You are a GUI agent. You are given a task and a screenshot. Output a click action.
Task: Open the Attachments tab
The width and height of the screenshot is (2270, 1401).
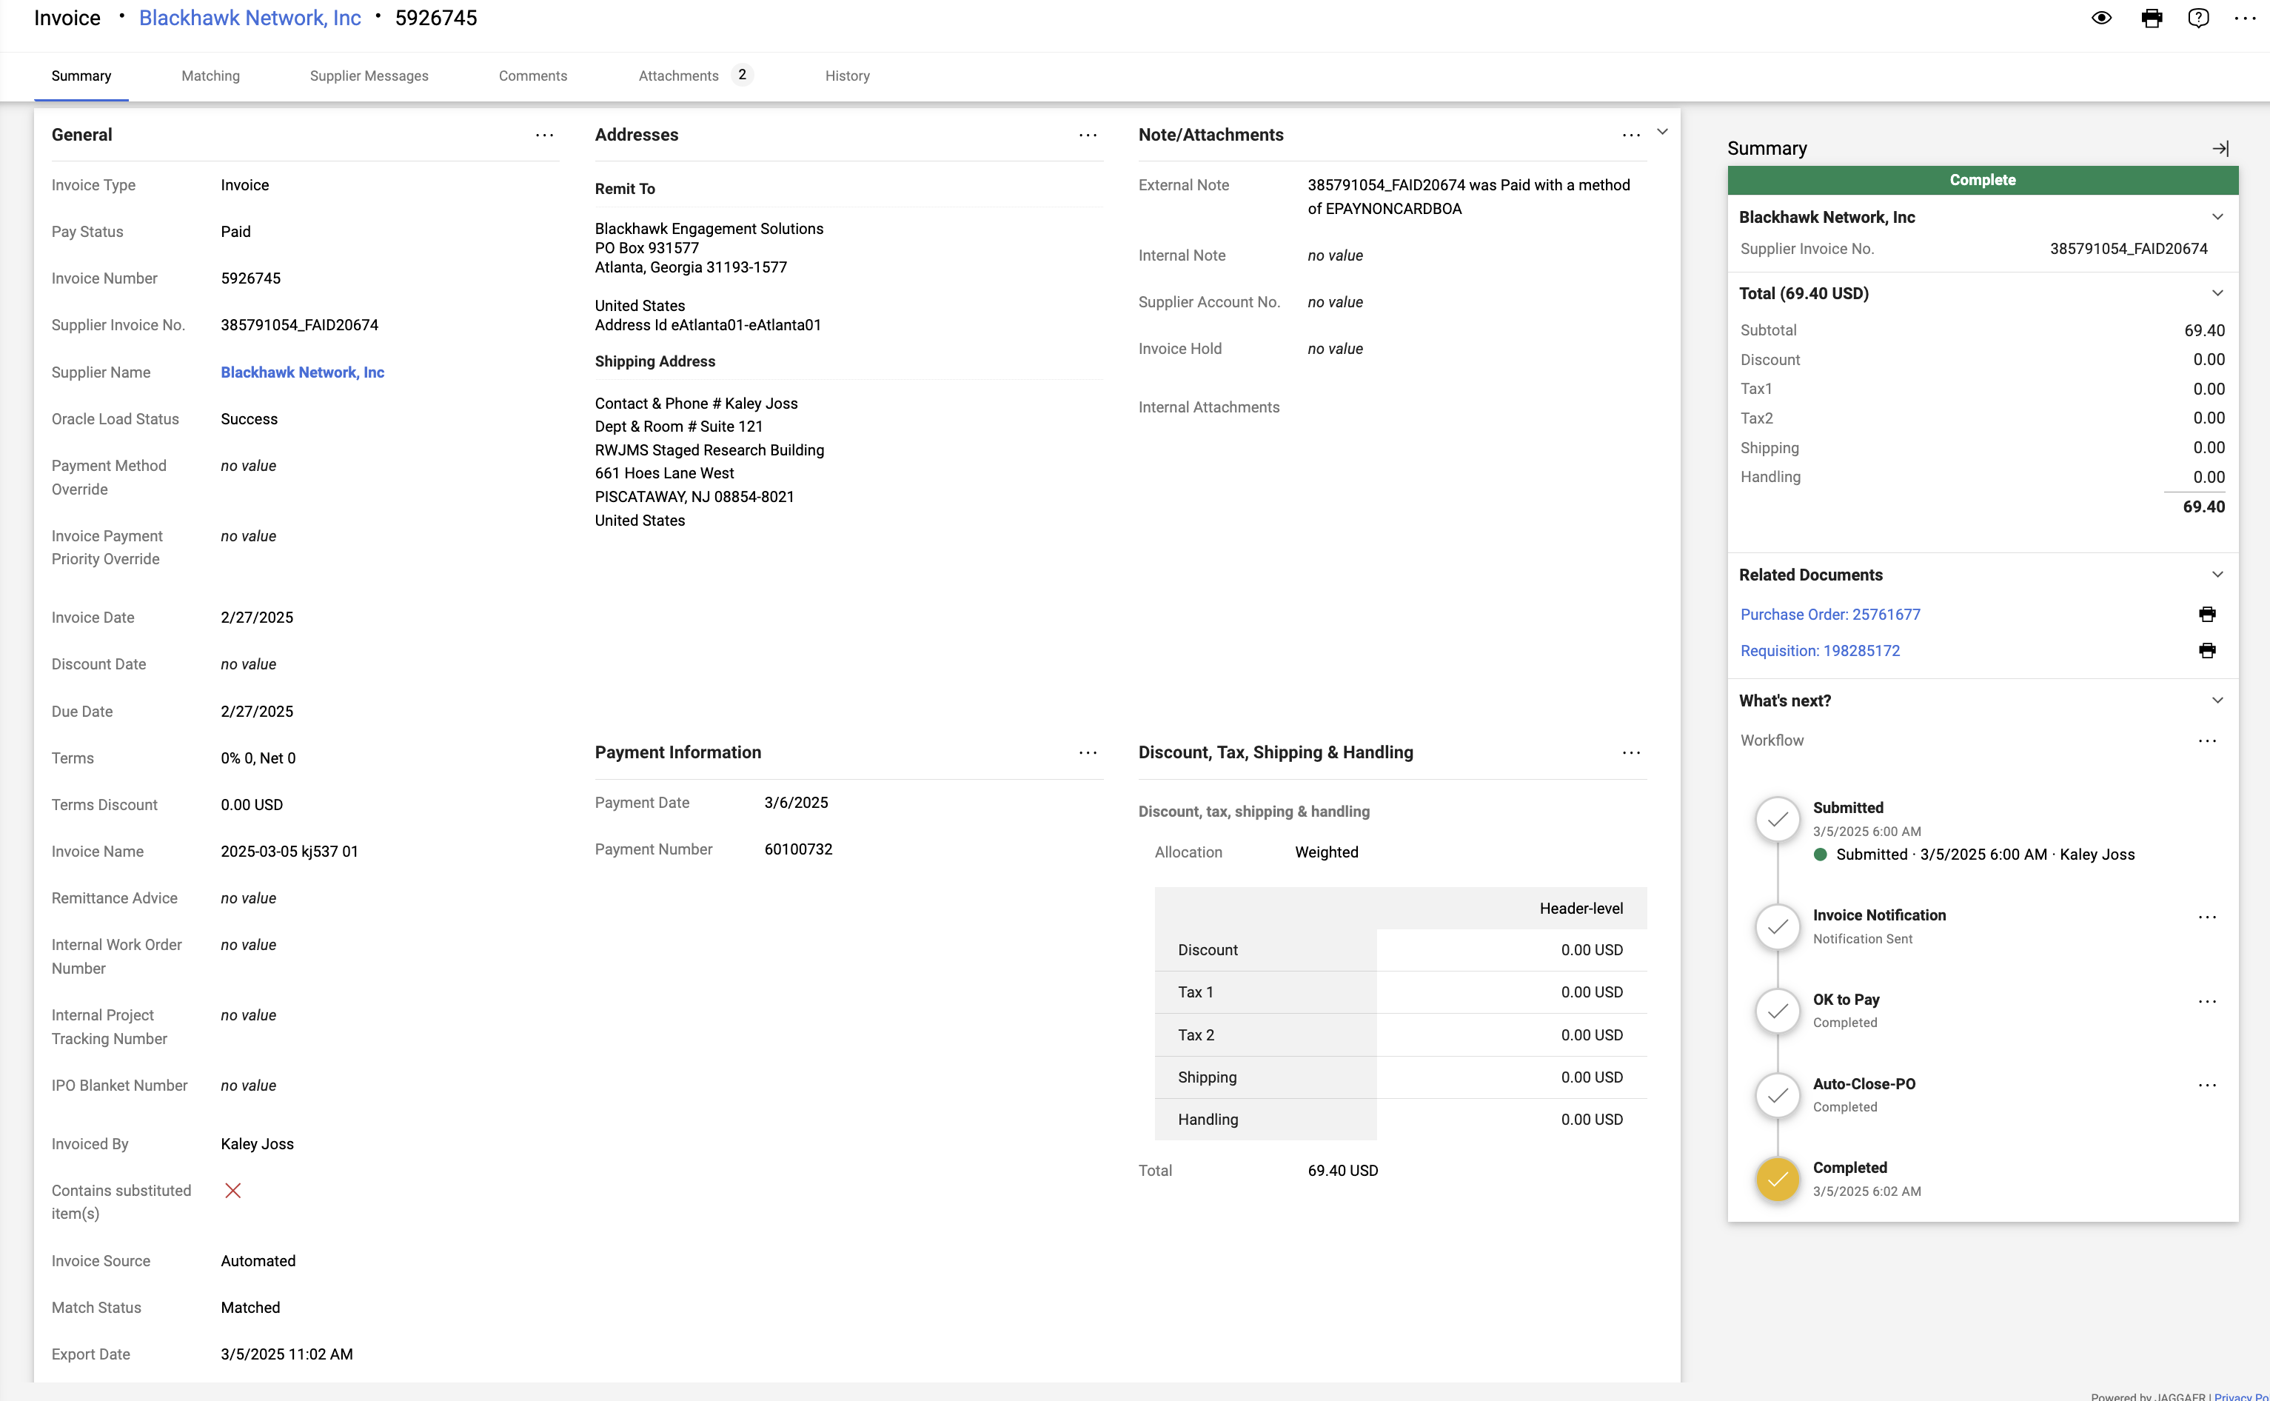tap(678, 76)
